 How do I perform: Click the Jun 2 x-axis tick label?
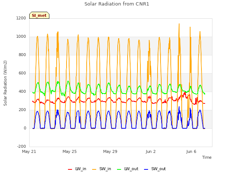tap(151, 151)
